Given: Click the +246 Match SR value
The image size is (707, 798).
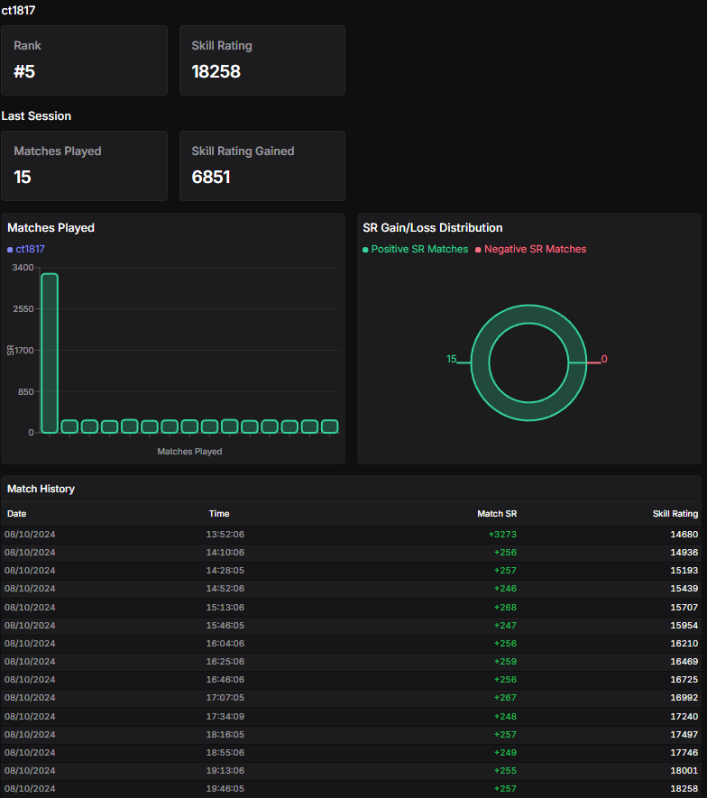Looking at the screenshot, I should [505, 588].
